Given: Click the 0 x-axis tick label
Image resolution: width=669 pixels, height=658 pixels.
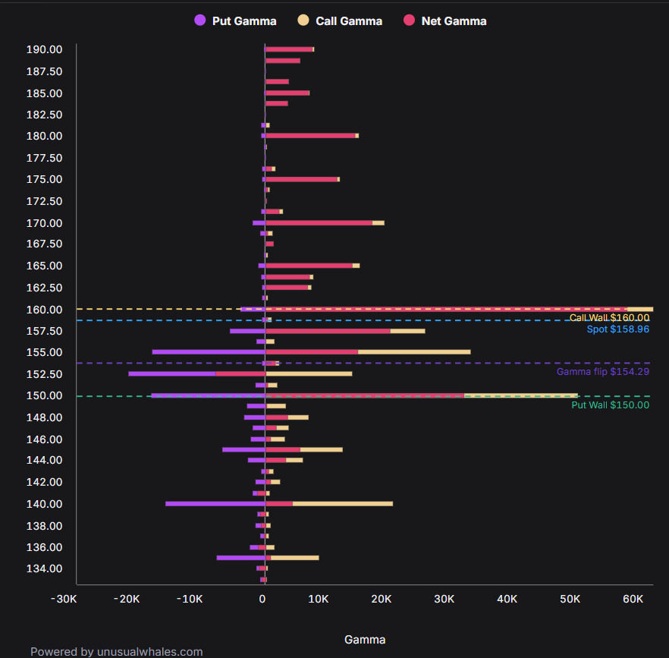Looking at the screenshot, I should pyautogui.click(x=262, y=599).
